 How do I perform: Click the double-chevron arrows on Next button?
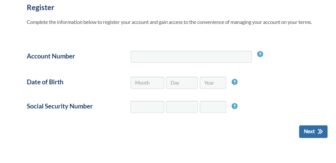320,132
